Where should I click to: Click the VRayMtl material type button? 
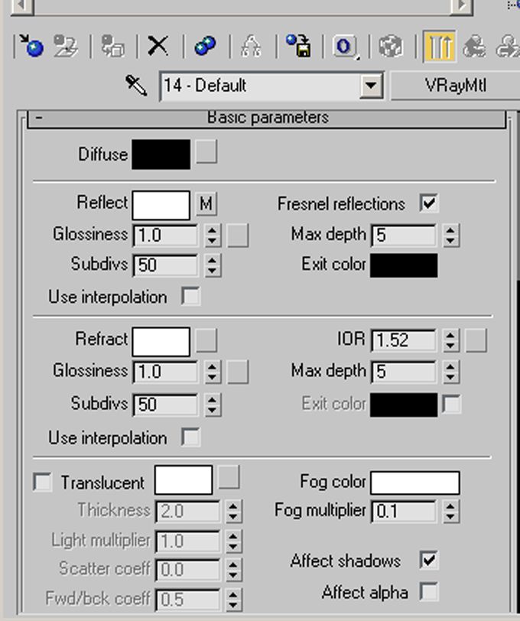[x=455, y=86]
